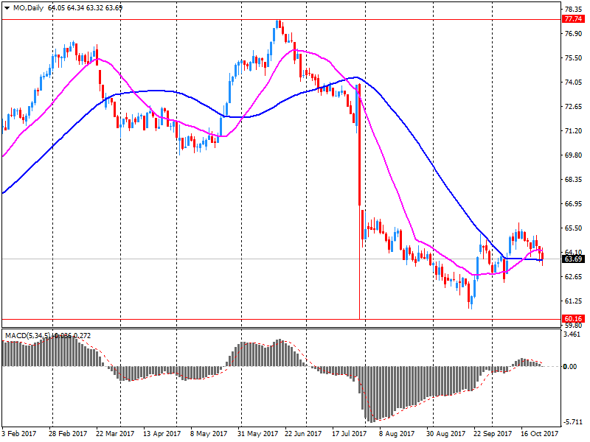The image size is (590, 442).
Task: Click the 13 Apr 2017 date label
Action: [x=162, y=434]
